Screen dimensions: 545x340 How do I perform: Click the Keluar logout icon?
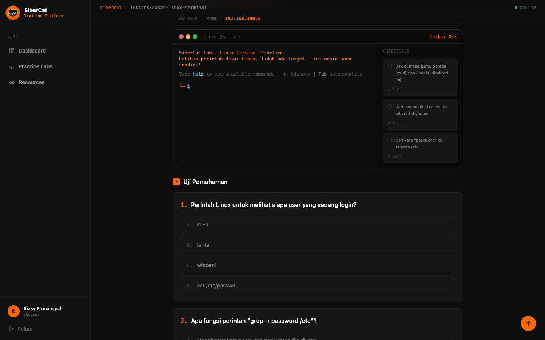click(12, 329)
